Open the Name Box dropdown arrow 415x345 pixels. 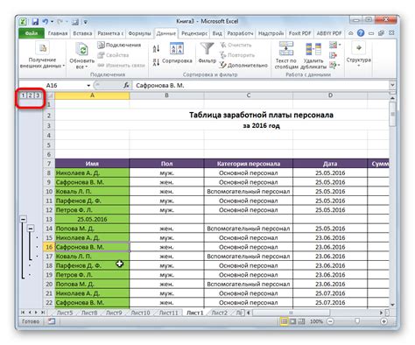[88, 85]
